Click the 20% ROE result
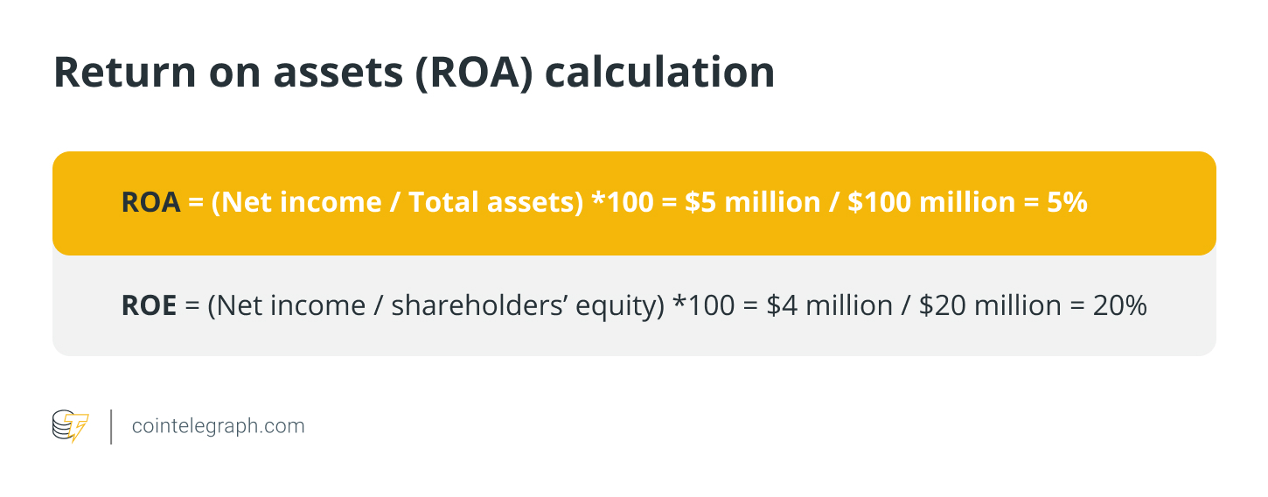This screenshot has height=497, width=1268. [1119, 306]
